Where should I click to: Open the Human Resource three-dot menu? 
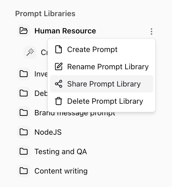(x=152, y=32)
